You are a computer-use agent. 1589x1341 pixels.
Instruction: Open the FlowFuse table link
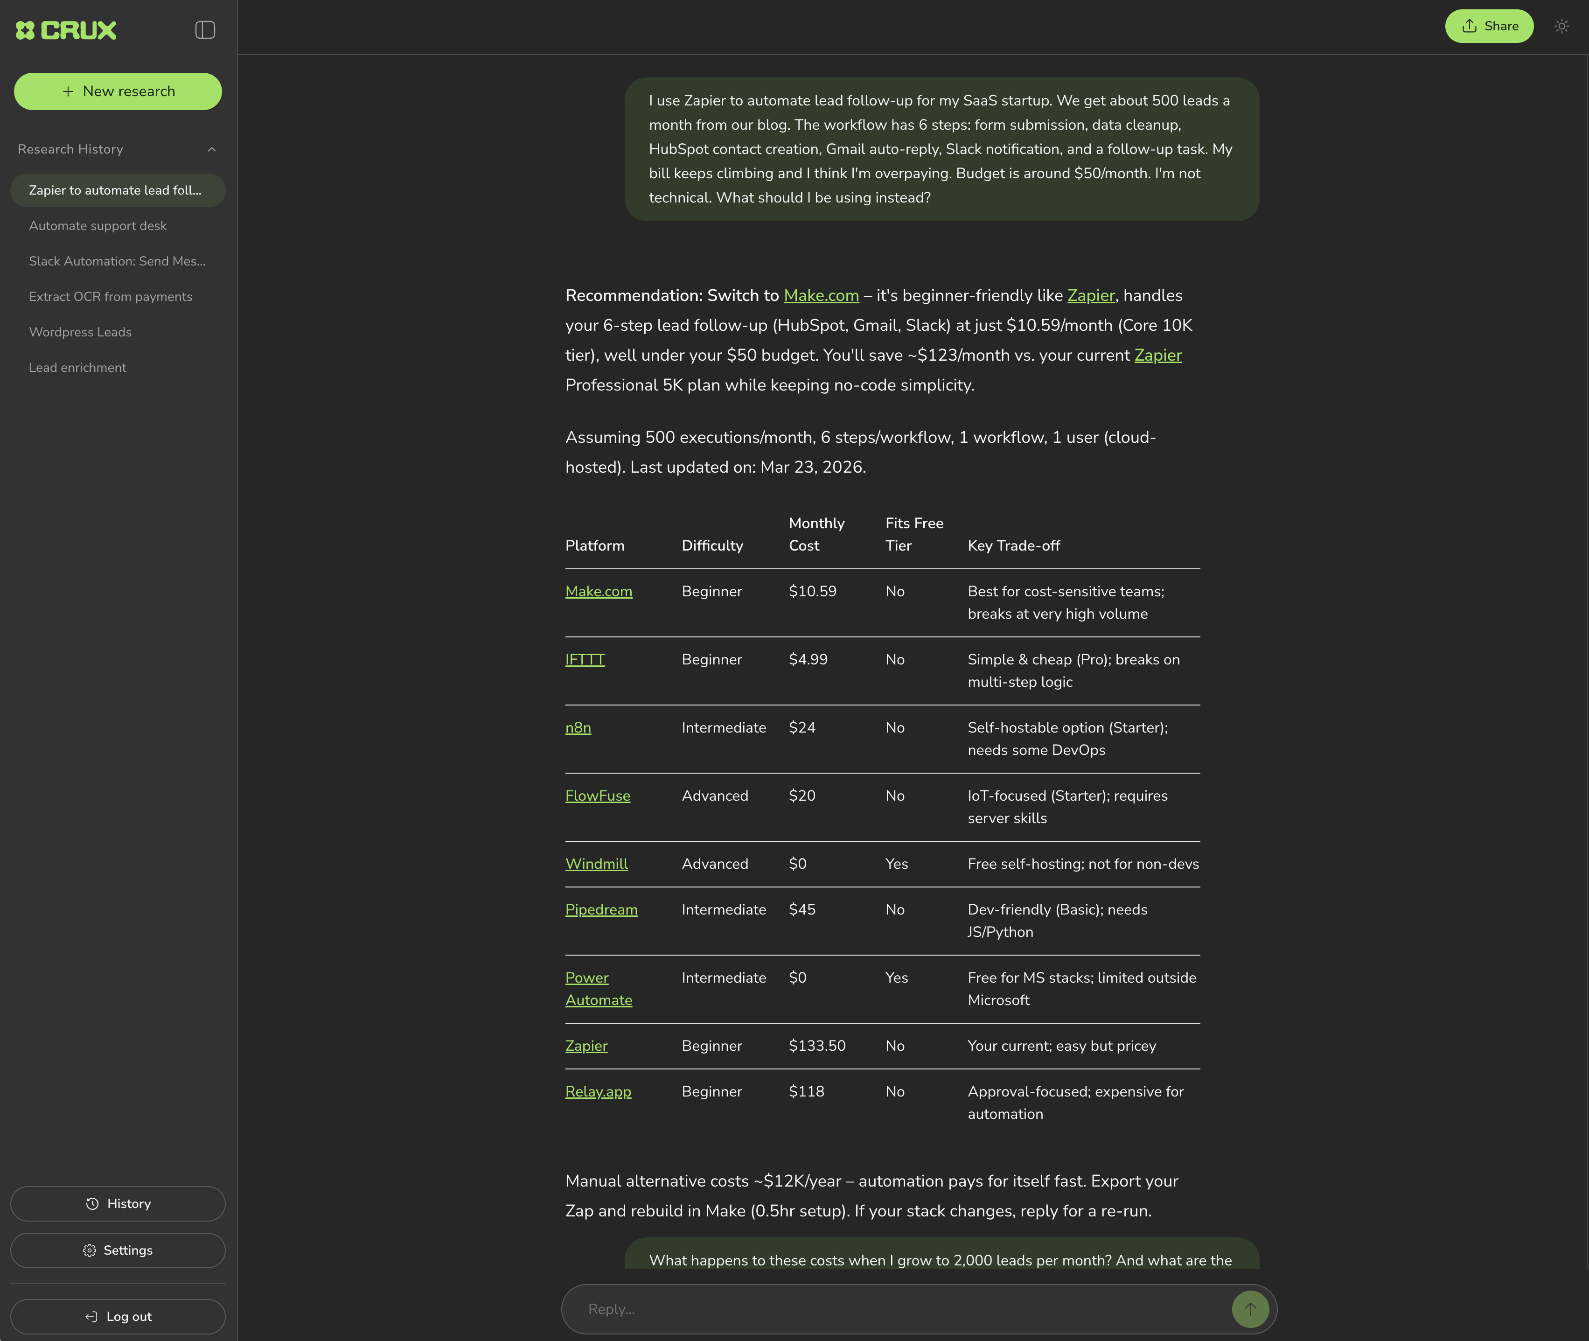tap(597, 796)
